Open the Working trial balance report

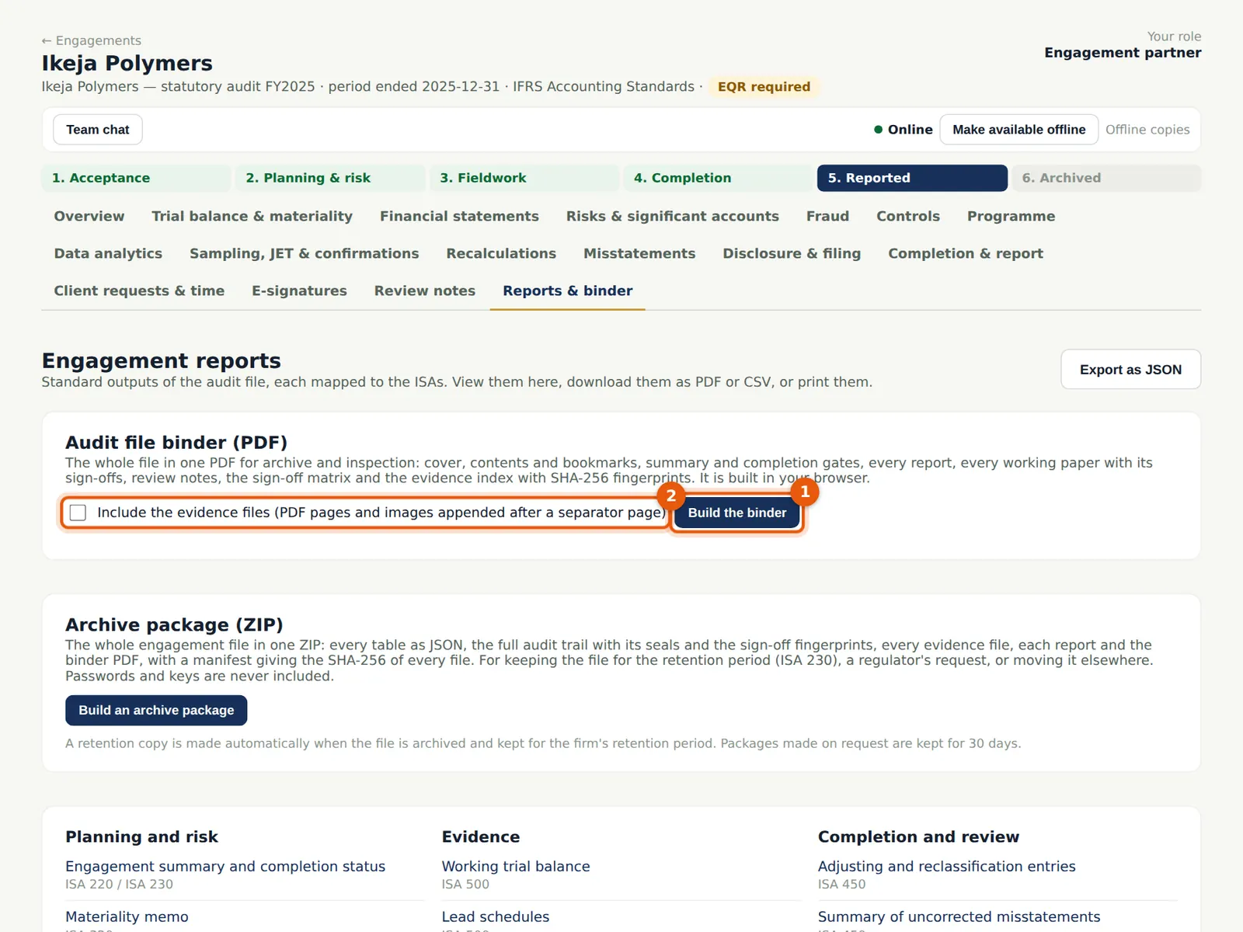(x=516, y=866)
